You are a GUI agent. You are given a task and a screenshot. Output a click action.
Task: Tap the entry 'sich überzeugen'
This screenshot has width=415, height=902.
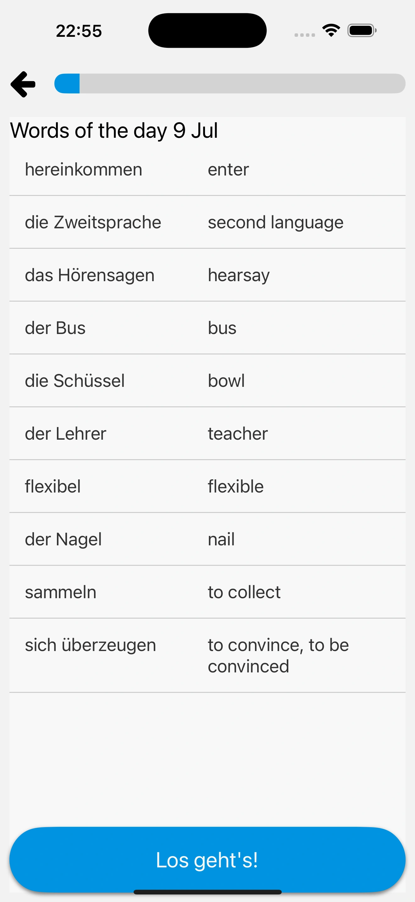point(90,645)
